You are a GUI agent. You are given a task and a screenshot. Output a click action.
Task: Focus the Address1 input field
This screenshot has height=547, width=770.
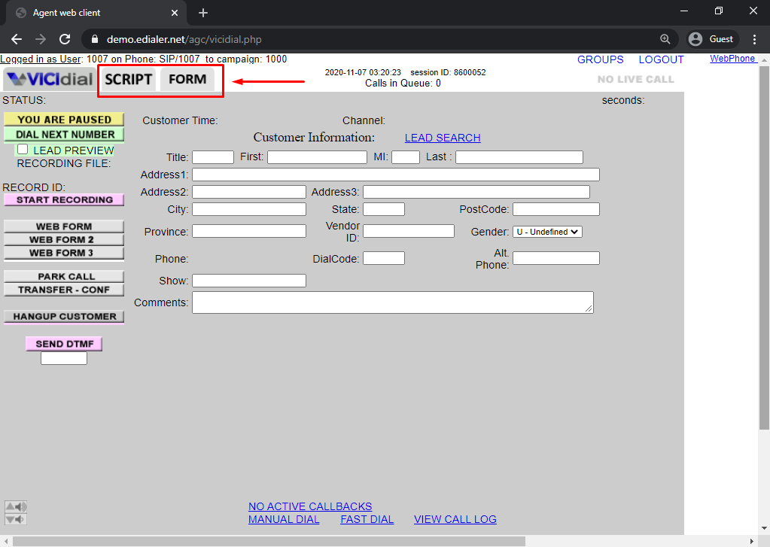click(396, 175)
